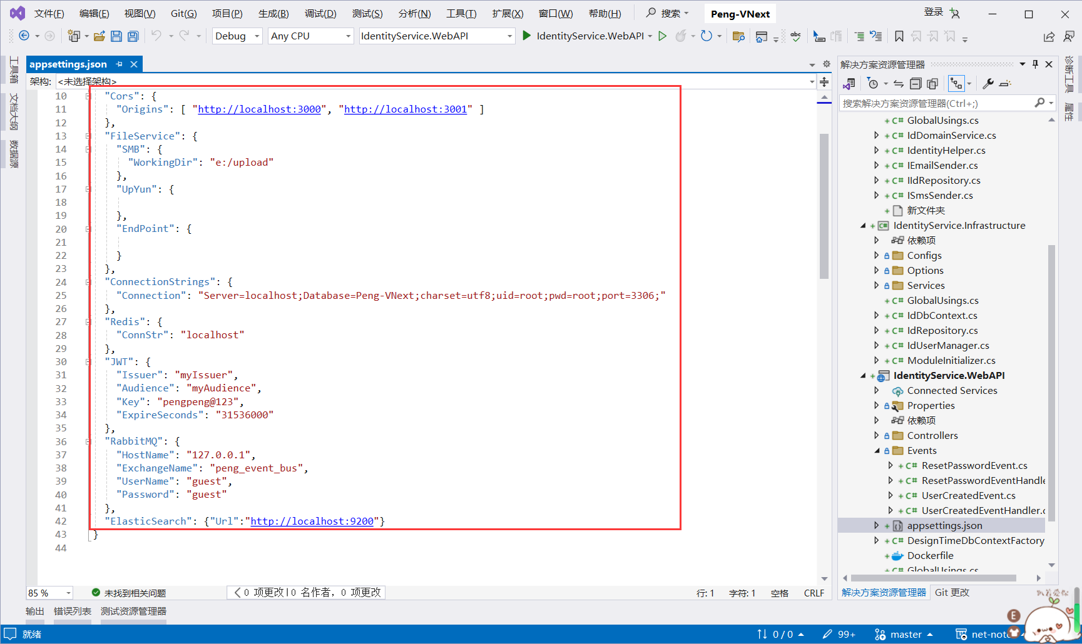Save appsettings.json with the single-disk icon
Screen dimensions: 1082x644
pos(116,36)
